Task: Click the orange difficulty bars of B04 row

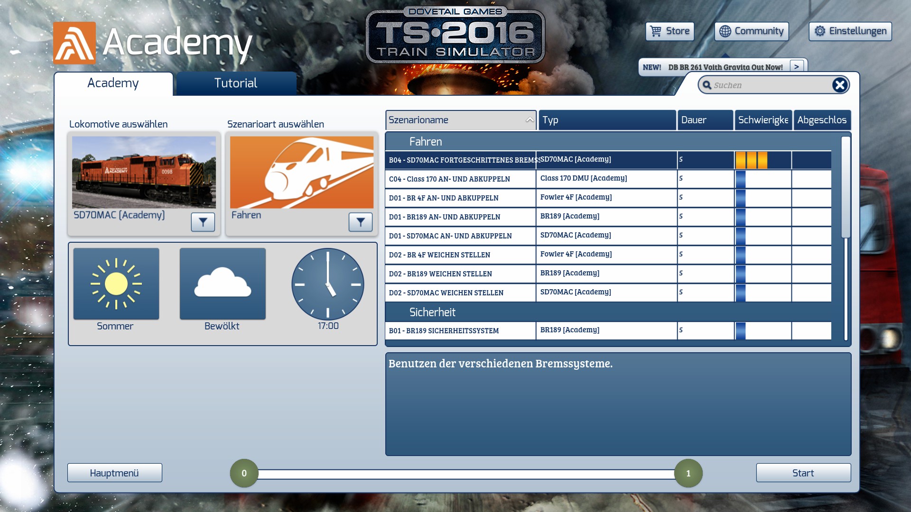Action: (751, 160)
